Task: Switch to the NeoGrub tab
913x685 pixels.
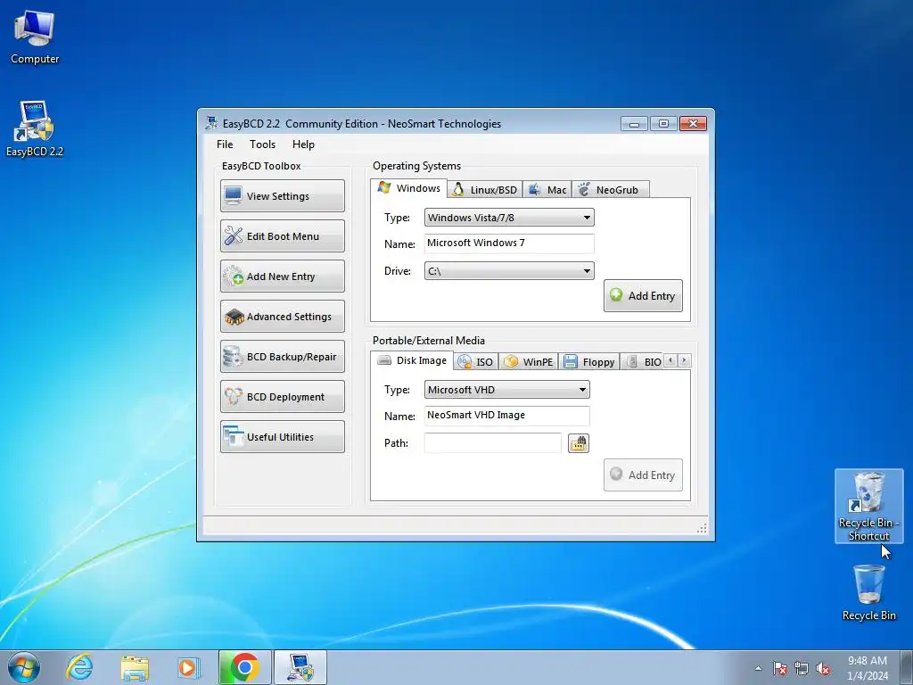Action: pos(610,190)
